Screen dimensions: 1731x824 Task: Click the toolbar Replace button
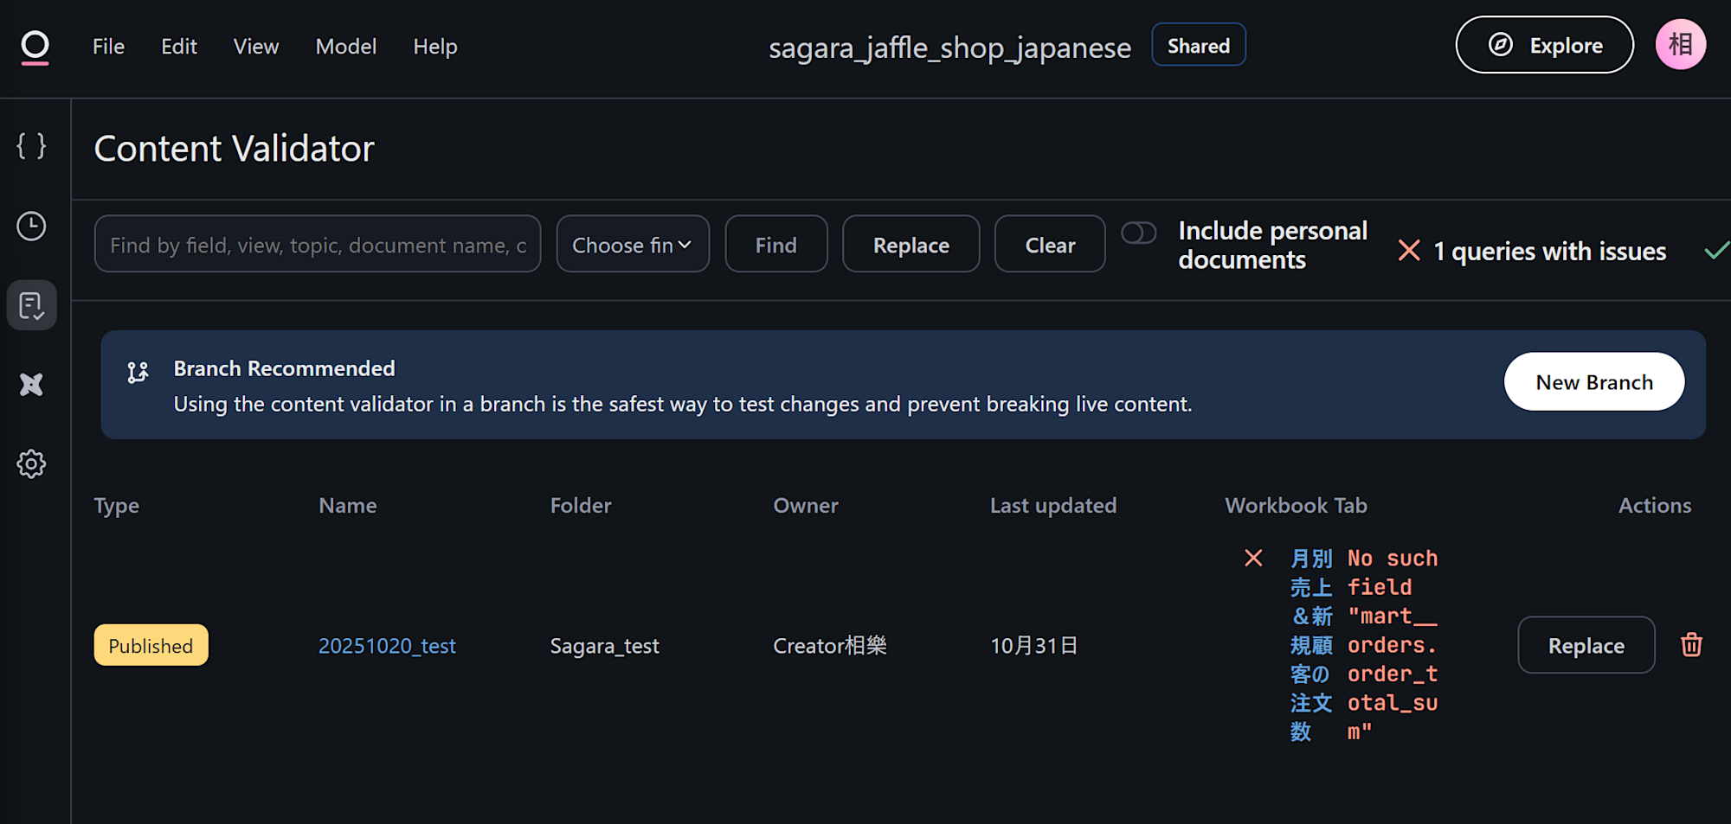pos(911,245)
